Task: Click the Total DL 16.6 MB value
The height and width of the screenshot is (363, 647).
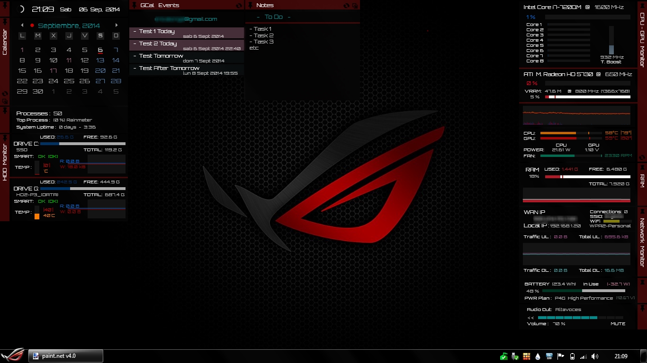Action: pos(614,270)
